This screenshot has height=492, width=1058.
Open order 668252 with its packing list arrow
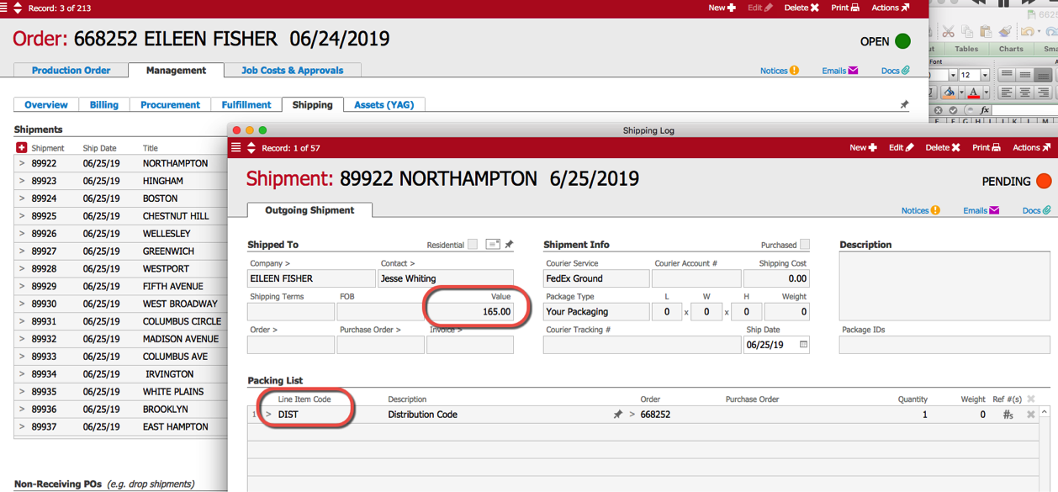632,415
